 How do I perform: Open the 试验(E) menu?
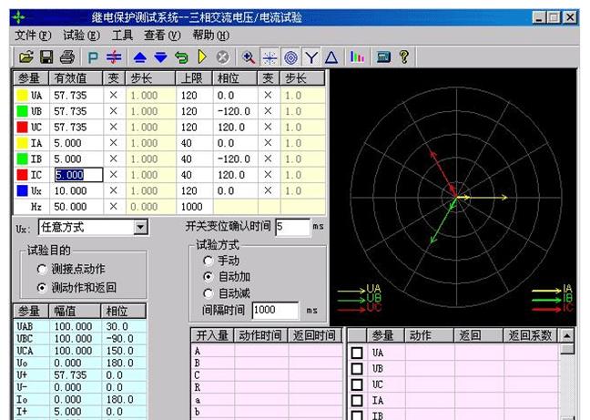coord(82,36)
